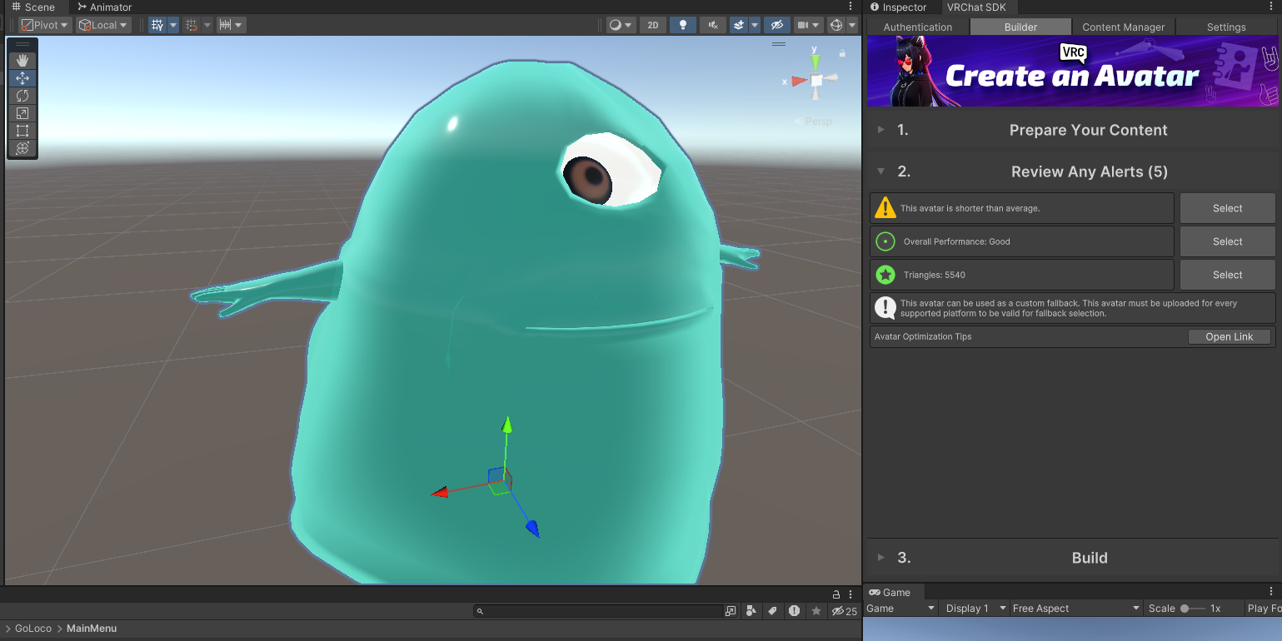Screen dimensions: 1282x641
Task: Click the favorites star icon in Project panel
Action: [816, 611]
